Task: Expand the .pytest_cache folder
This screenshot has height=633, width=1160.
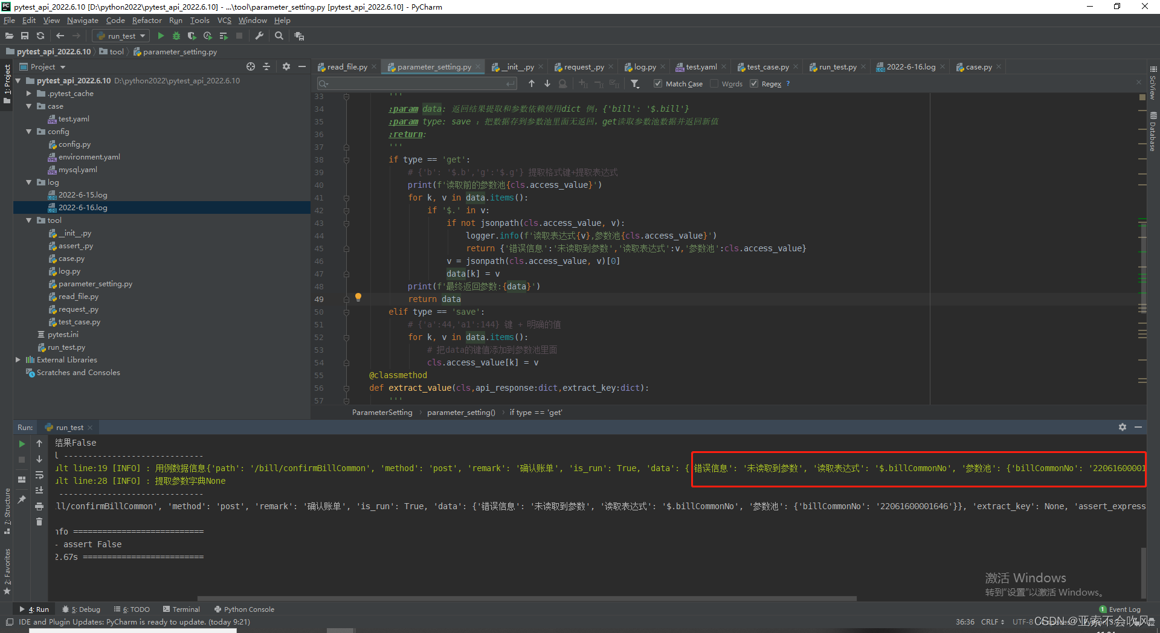Action: click(29, 94)
